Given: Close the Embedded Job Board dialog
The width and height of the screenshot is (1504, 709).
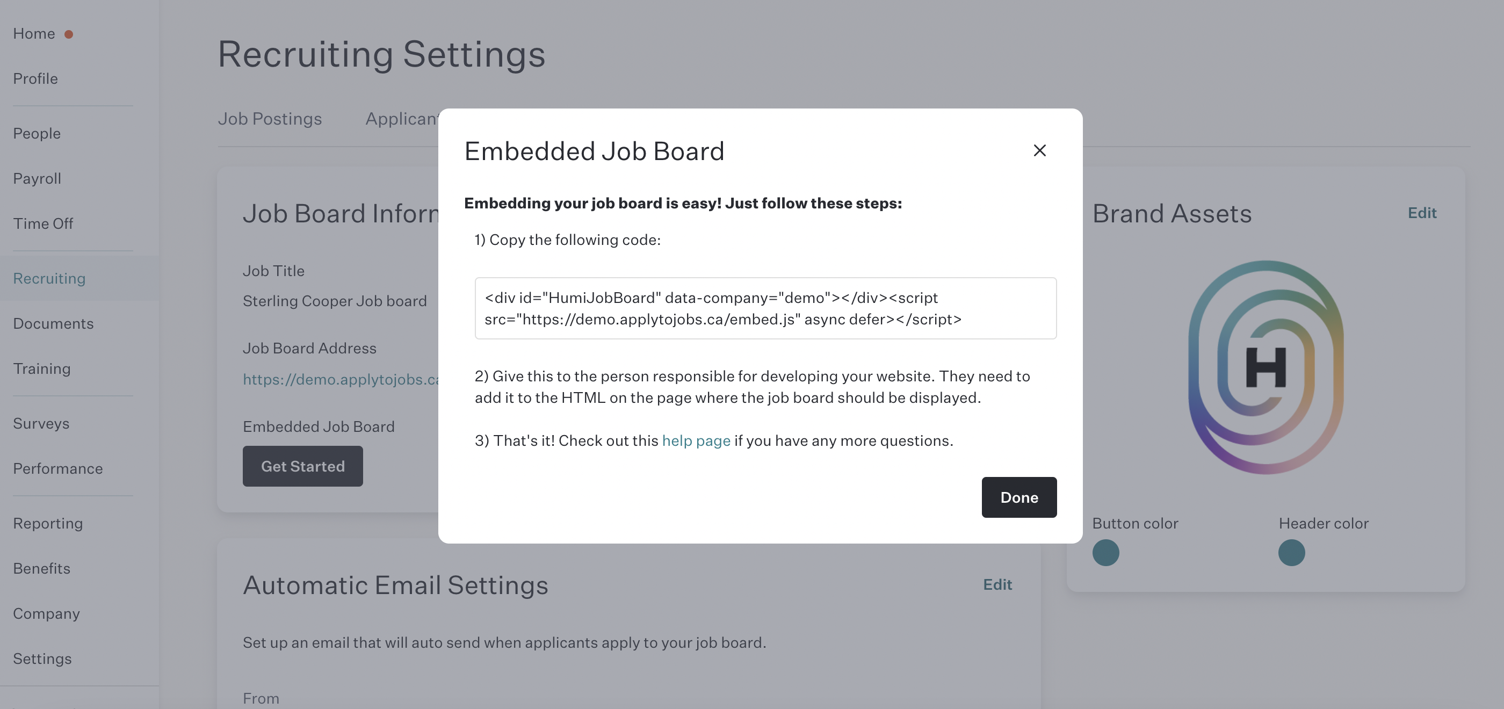Looking at the screenshot, I should [1039, 151].
